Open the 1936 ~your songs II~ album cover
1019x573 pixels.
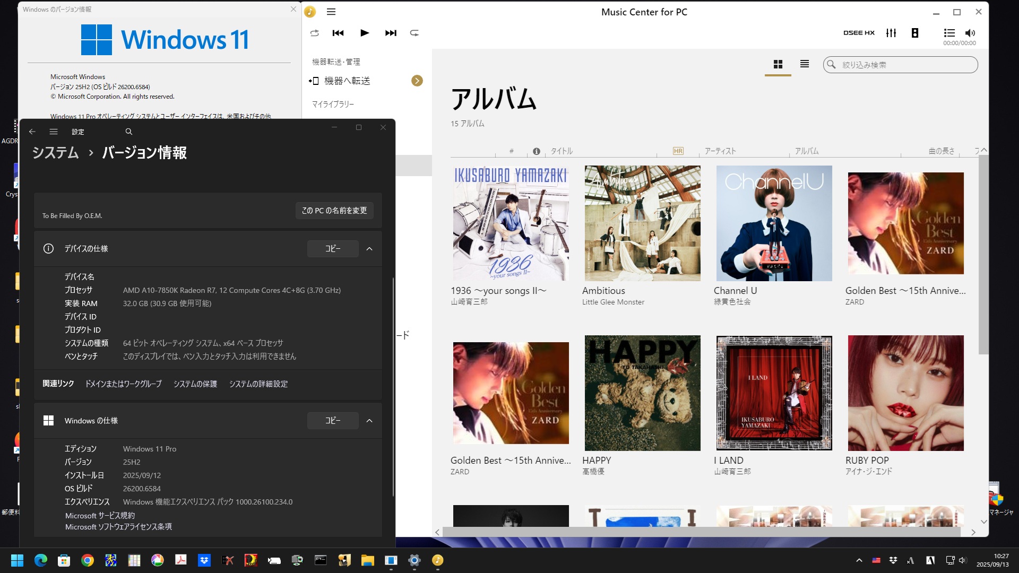coord(511,223)
